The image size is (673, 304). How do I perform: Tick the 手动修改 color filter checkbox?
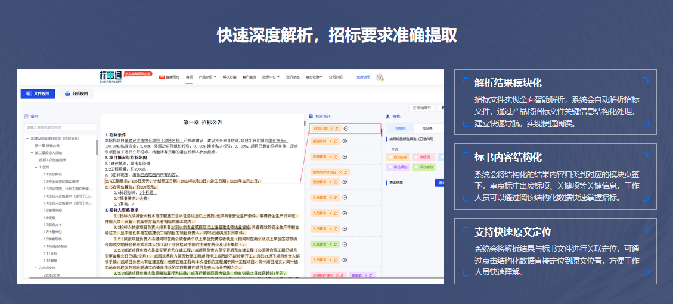(415, 167)
